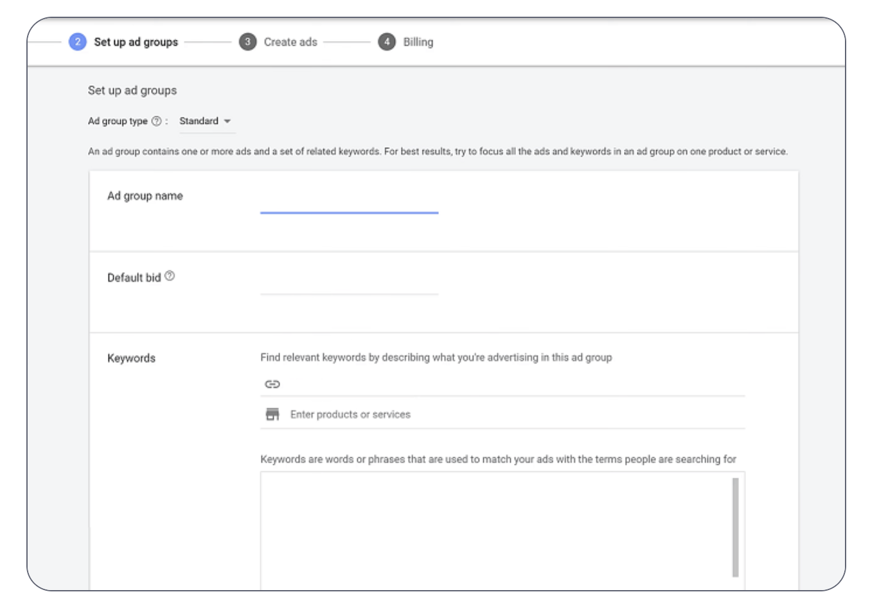Click the link chain icon under Keywords
This screenshot has height=610, width=879.
(x=272, y=384)
